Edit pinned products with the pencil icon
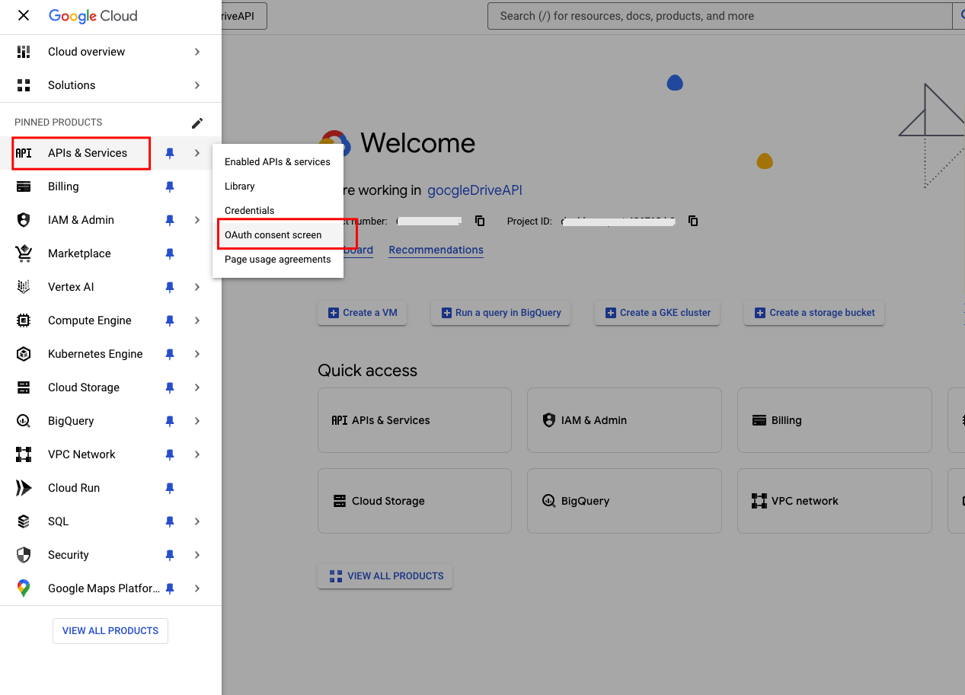Image resolution: width=965 pixels, height=695 pixels. click(x=197, y=123)
